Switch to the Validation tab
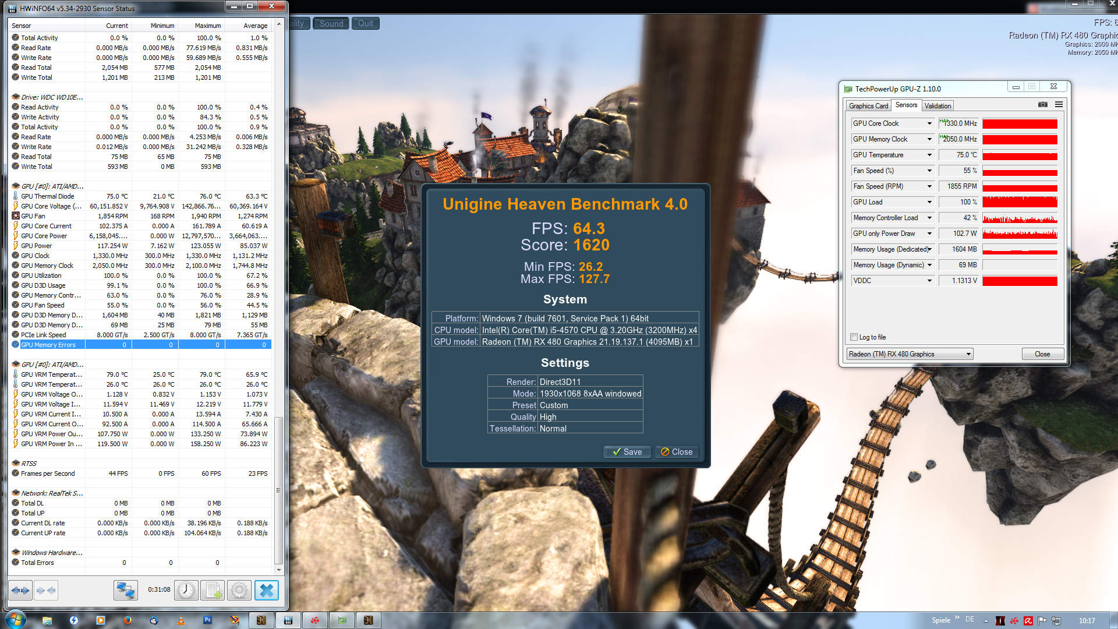The image size is (1118, 629). [937, 106]
